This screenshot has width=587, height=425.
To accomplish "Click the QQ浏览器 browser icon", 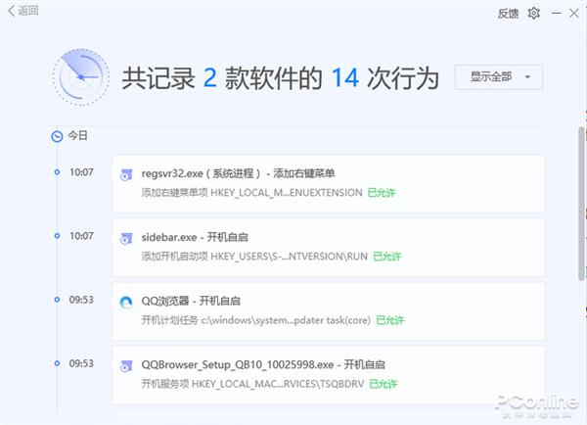I will coord(125,303).
